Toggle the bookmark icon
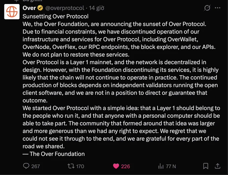This screenshot has width=228, height=175. tap(206, 166)
